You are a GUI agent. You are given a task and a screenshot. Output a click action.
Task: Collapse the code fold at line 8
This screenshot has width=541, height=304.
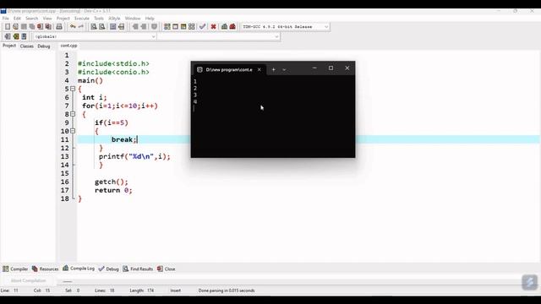(x=73, y=114)
